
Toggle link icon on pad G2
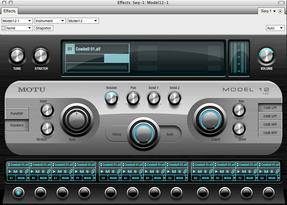click(277, 172)
